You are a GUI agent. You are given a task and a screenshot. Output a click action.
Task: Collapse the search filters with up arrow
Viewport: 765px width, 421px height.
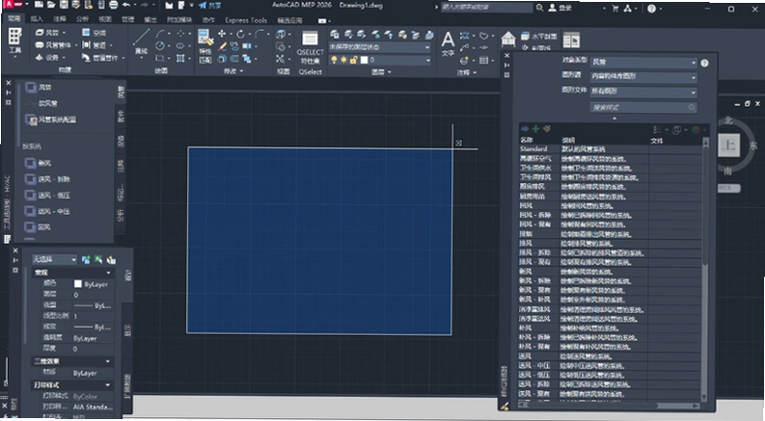coord(615,118)
